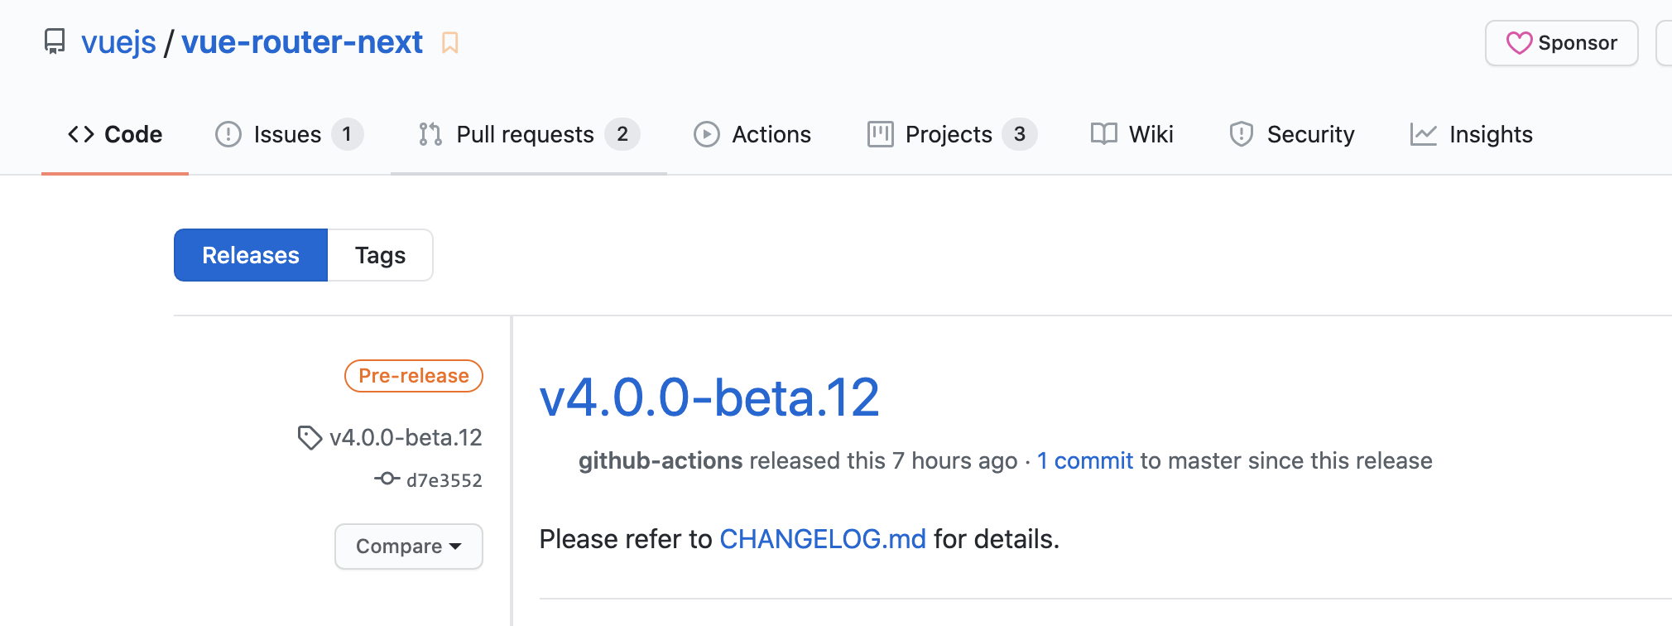This screenshot has width=1672, height=626.
Task: Open the Projects tab
Action: coord(952,134)
